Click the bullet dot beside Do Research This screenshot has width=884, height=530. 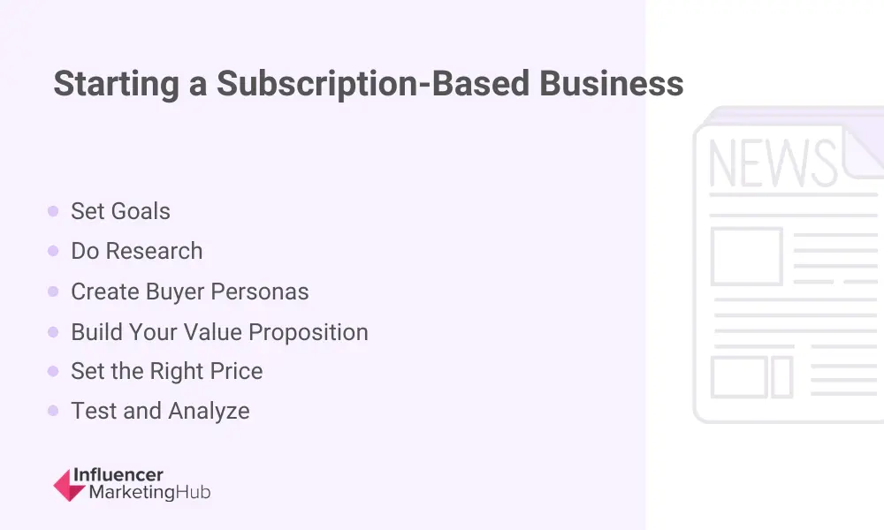click(x=53, y=252)
